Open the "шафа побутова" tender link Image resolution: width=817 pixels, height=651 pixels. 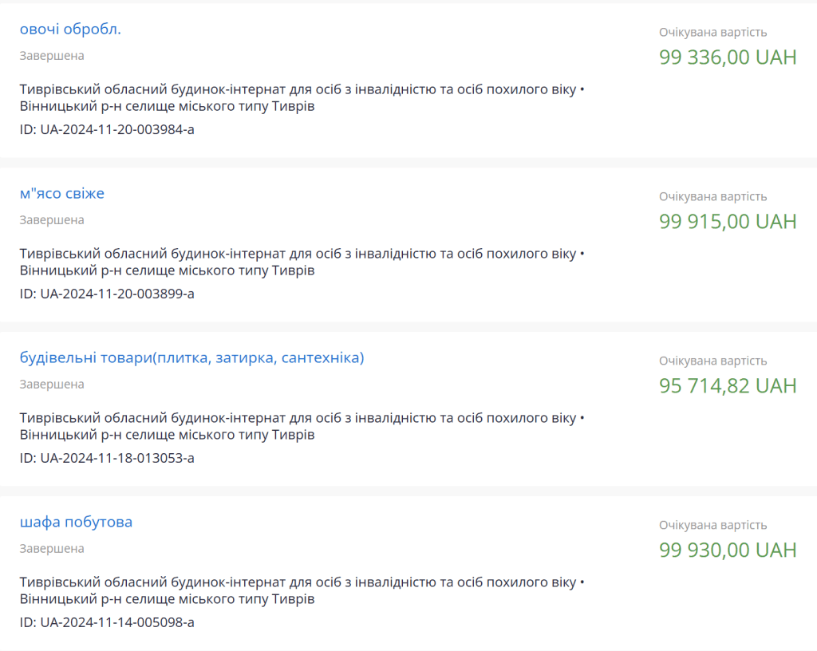[76, 523]
